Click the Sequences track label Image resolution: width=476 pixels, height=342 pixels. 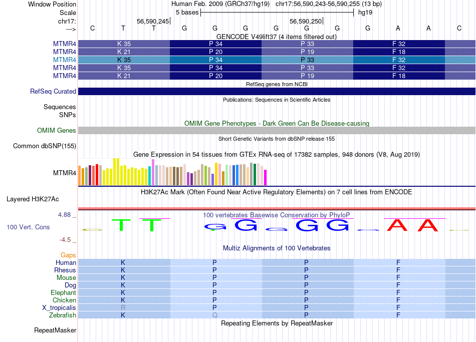[x=60, y=107]
